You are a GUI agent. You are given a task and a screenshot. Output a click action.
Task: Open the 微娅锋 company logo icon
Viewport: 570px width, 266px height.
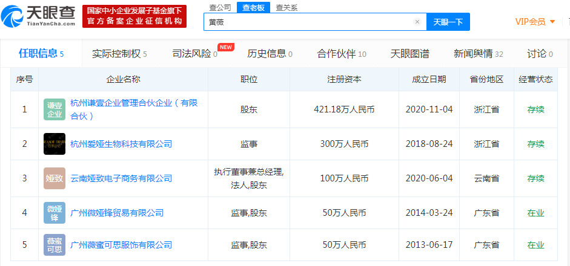point(55,213)
